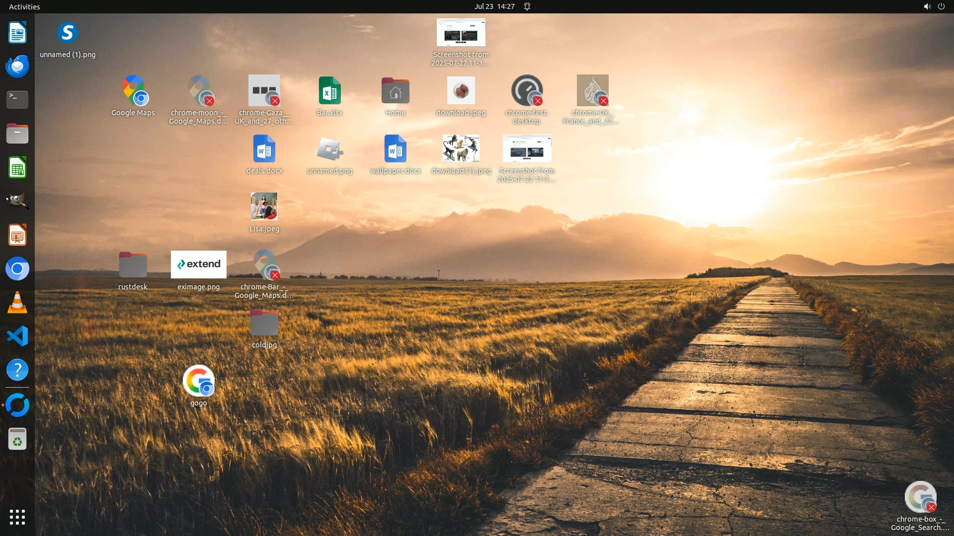Screen dimensions: 954x536
Task: Select the Lisa.jpeg image thumbnail
Action: [x=264, y=206]
